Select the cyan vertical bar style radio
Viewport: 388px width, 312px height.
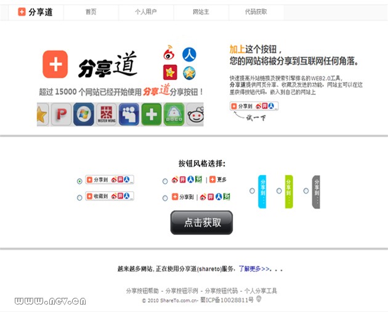(x=252, y=191)
